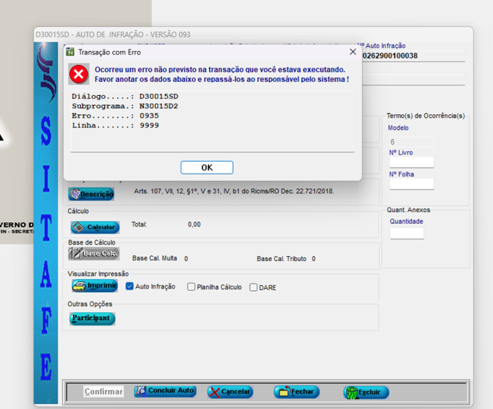Close the Transação com Erro dialog
493x409 pixels.
[x=353, y=52]
